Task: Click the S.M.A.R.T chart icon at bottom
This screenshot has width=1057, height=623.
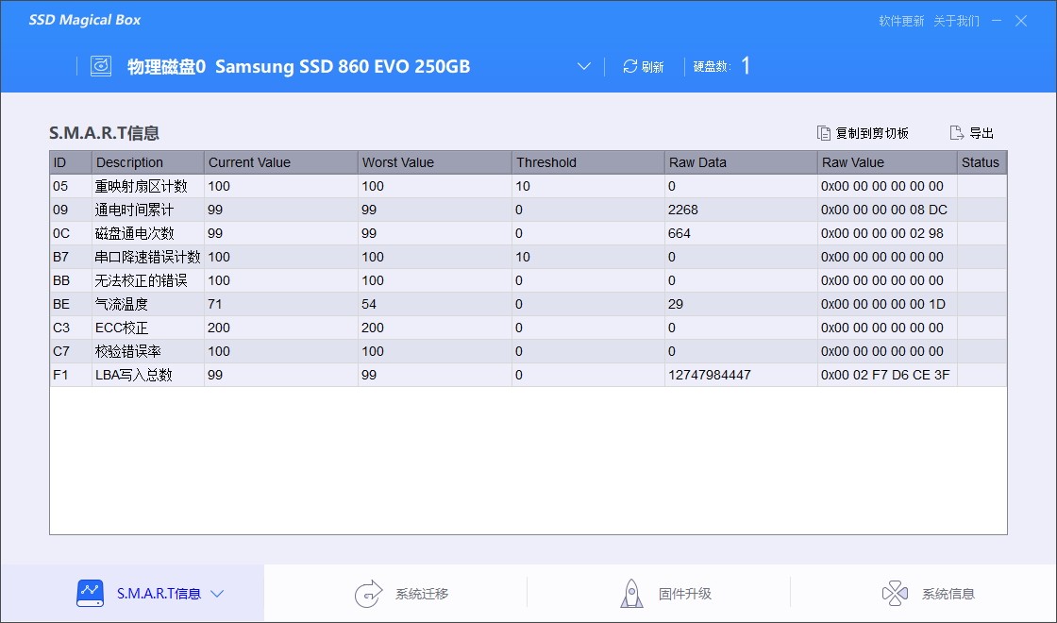Action: click(x=91, y=594)
